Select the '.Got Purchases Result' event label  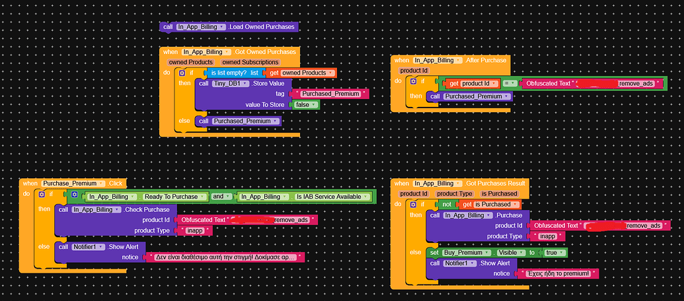click(x=494, y=184)
